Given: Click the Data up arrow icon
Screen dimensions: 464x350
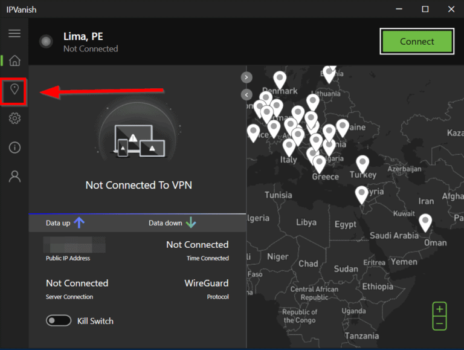Looking at the screenshot, I should pyautogui.click(x=79, y=222).
